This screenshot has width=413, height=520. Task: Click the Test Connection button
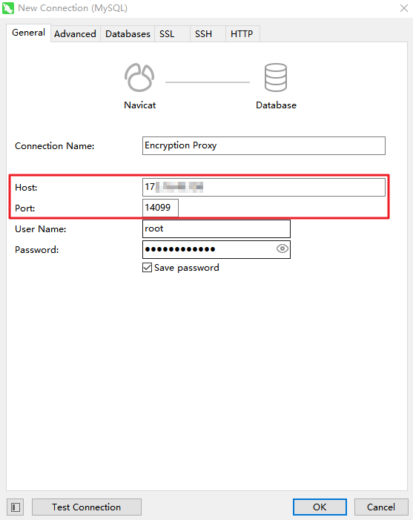tap(87, 507)
